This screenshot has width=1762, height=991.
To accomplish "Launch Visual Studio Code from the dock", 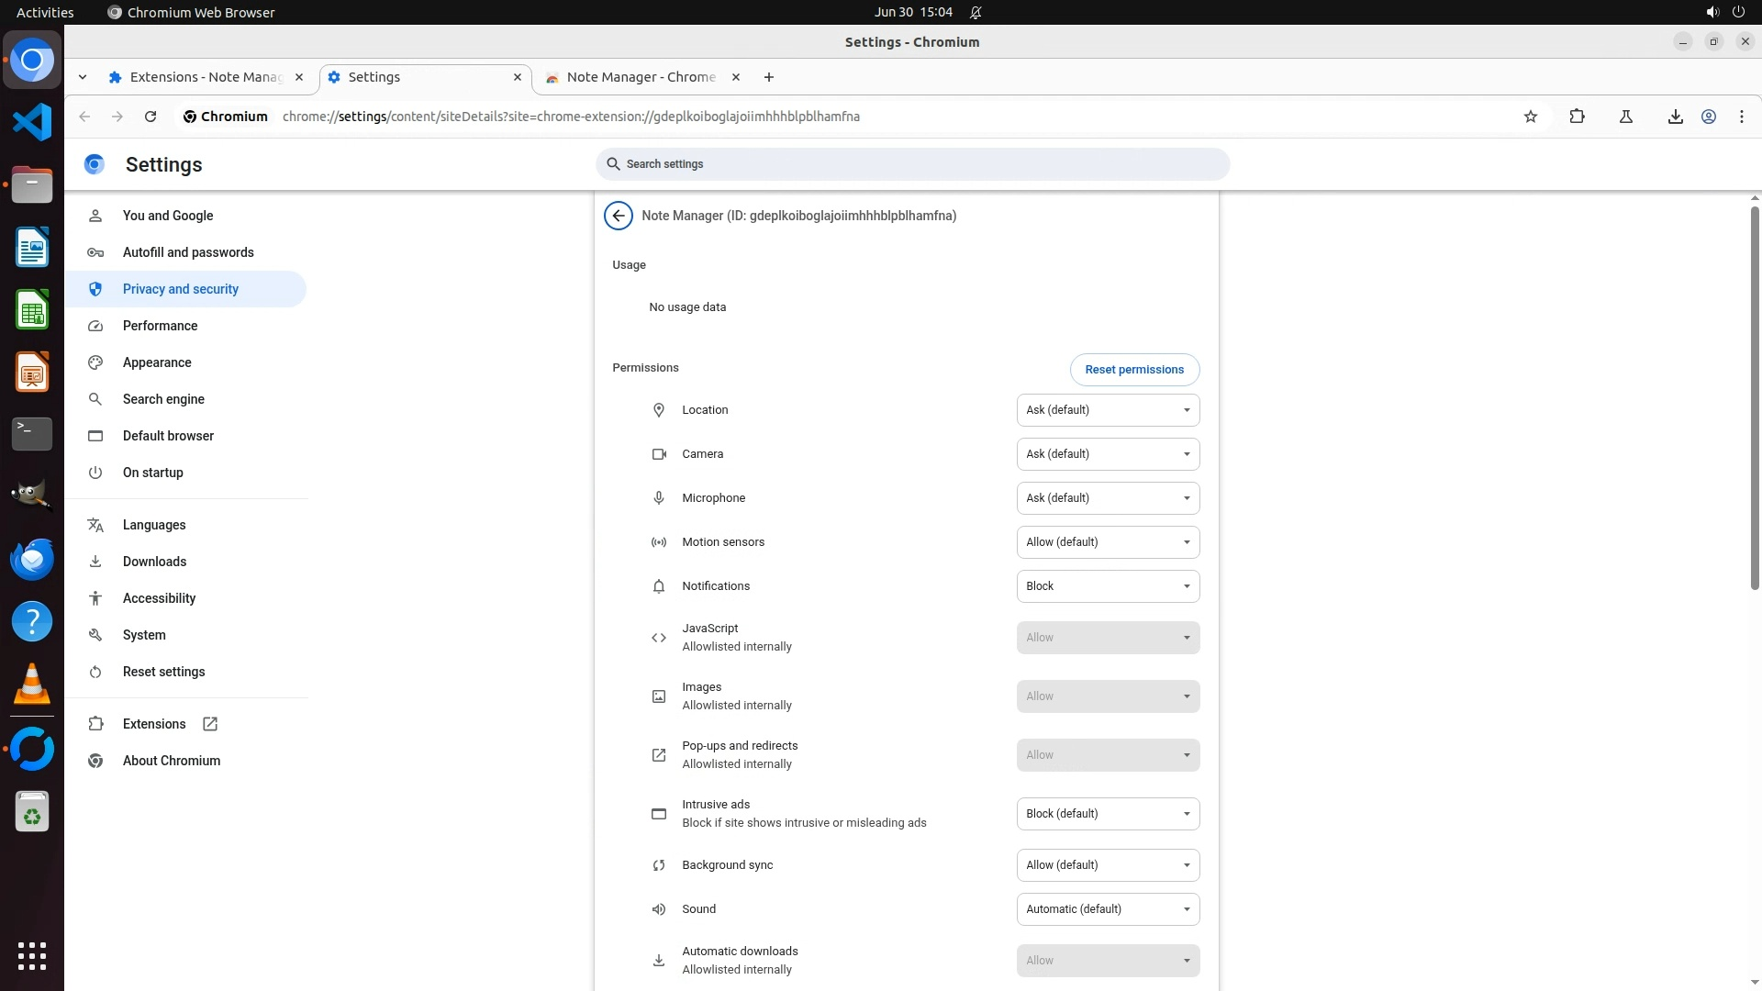I will tap(32, 122).
